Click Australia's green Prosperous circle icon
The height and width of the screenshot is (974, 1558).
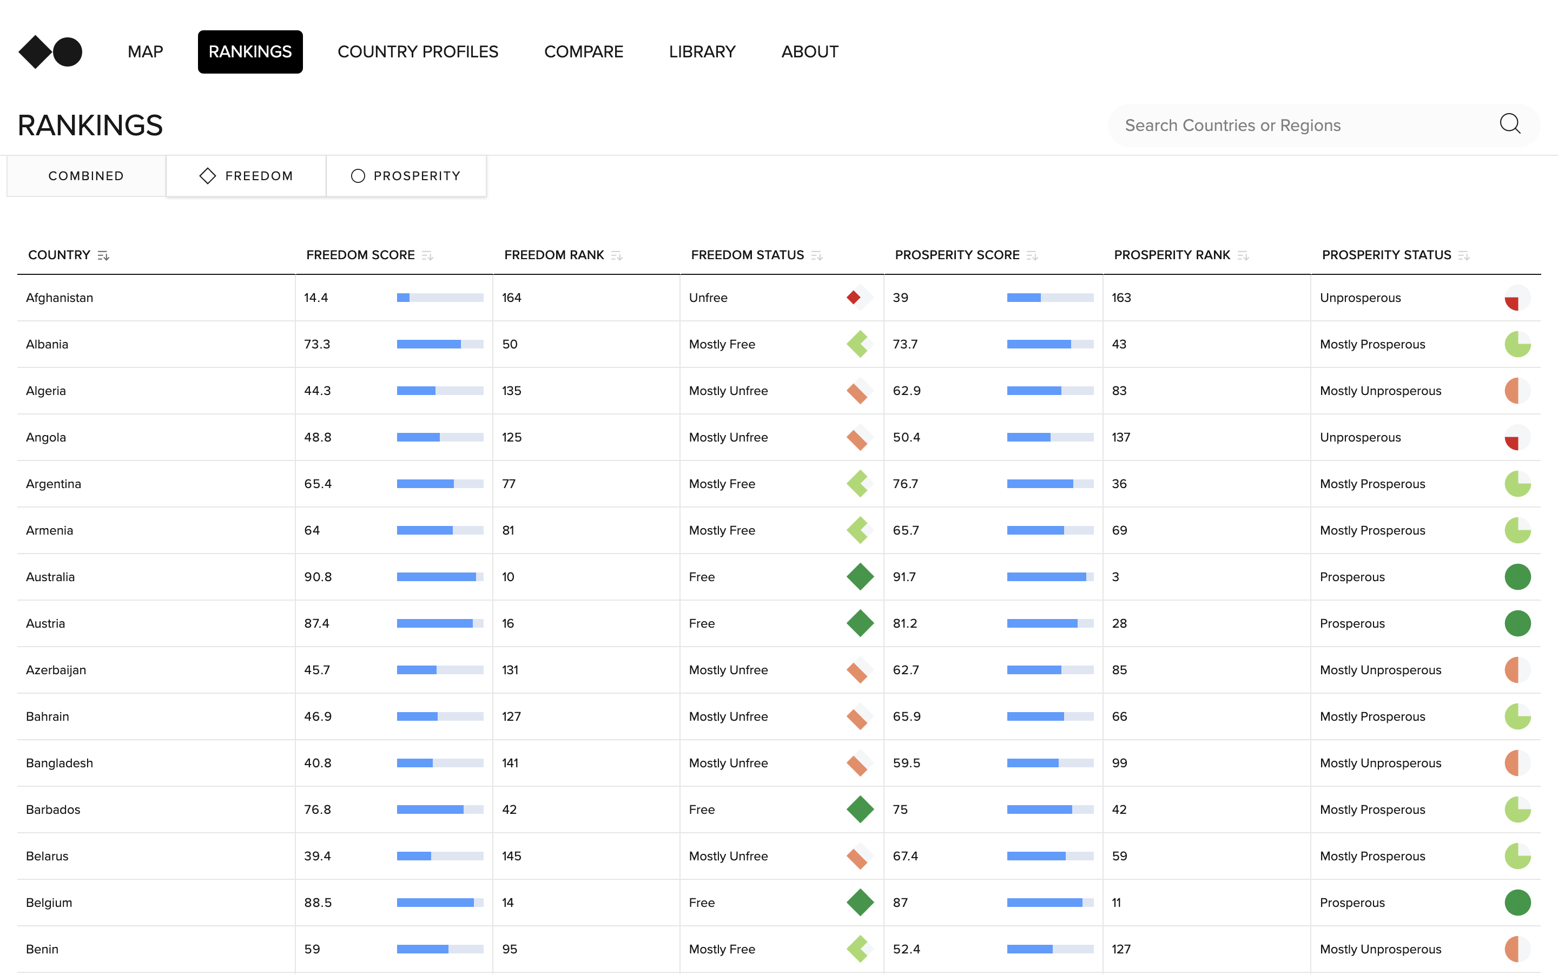(1517, 576)
